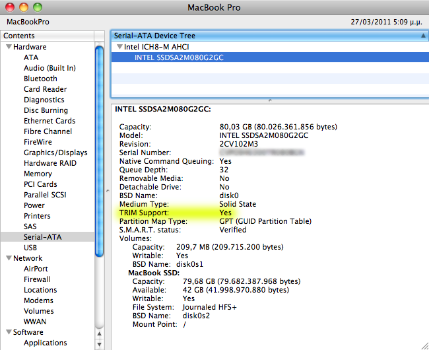Click the disk0s2 BSD name
The image size is (429, 350).
[196, 316]
